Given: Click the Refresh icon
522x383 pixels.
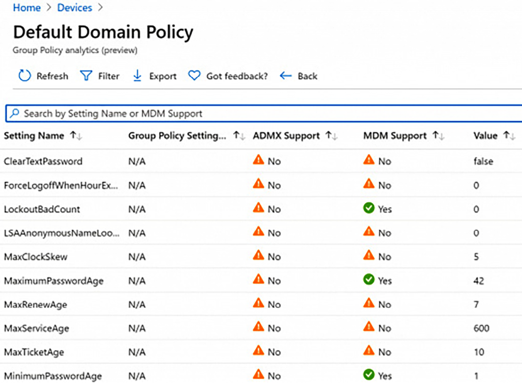Looking at the screenshot, I should pos(24,76).
